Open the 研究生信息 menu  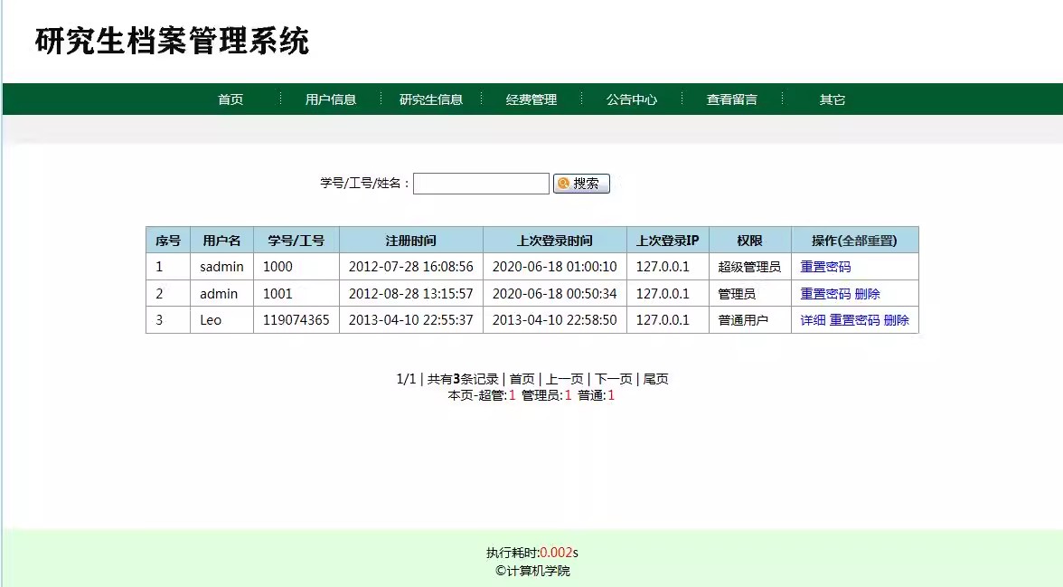point(431,99)
